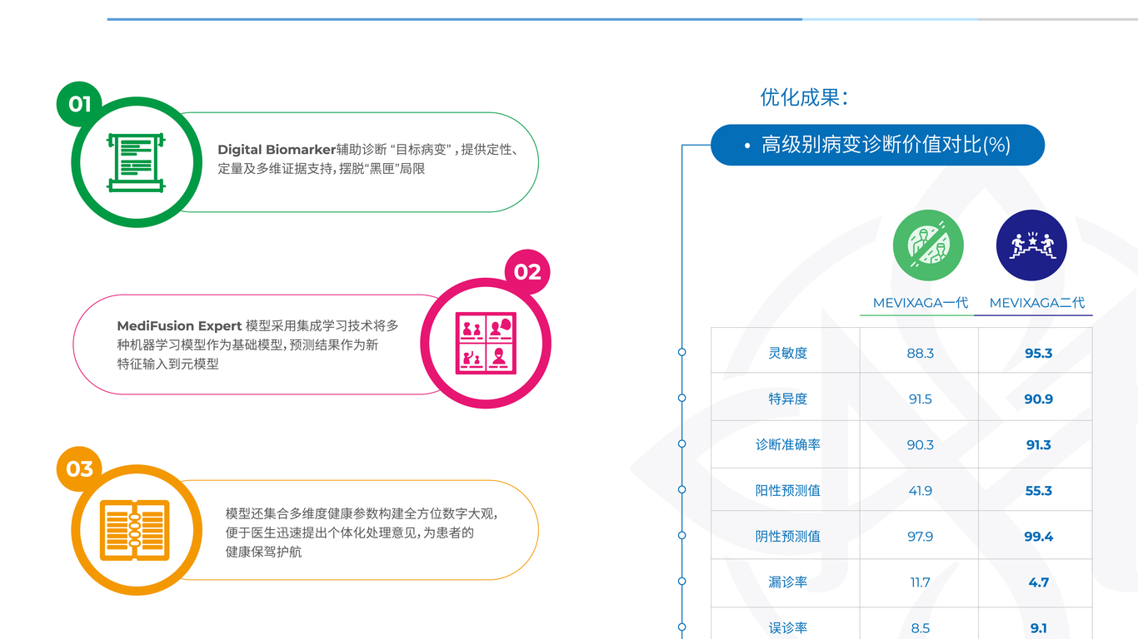Image resolution: width=1138 pixels, height=639 pixels.
Task: Click the timeline dot beside 误诊率 row
Action: pos(681,627)
